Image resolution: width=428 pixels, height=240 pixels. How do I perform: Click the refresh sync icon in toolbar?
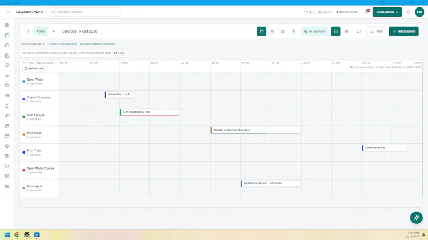(x=359, y=31)
